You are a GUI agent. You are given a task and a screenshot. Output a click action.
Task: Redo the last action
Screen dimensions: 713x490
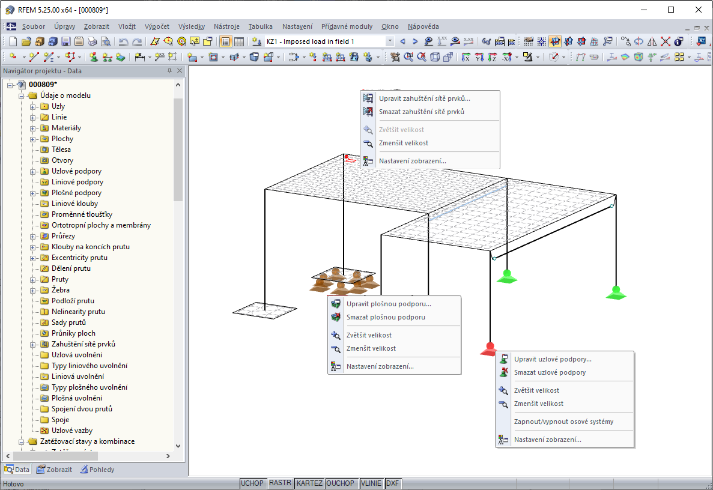136,41
